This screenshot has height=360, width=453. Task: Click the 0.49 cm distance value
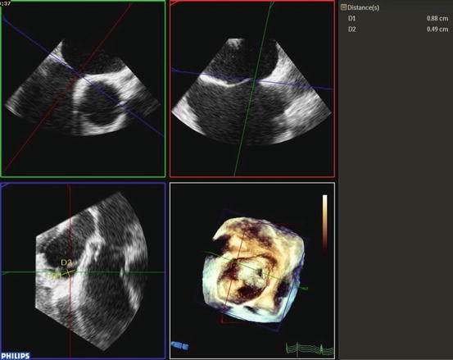coord(437,30)
